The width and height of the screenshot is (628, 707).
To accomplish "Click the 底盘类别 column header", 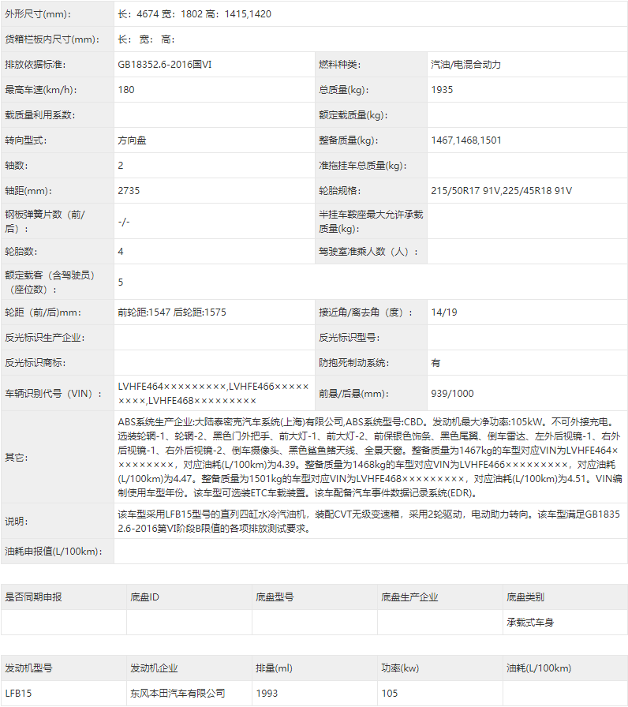I will point(525,597).
